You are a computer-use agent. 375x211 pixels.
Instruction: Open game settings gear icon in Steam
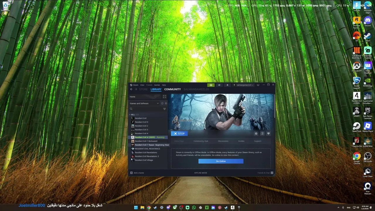pos(256,134)
